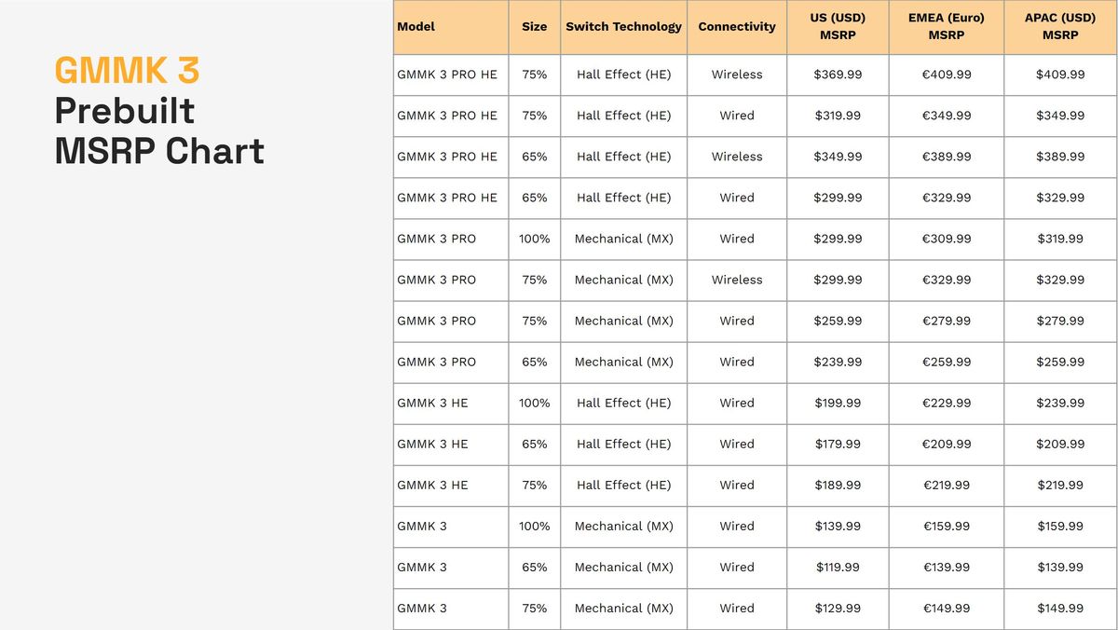Click the €409.99 EMEA price cell
This screenshot has width=1118, height=630.
946,75
